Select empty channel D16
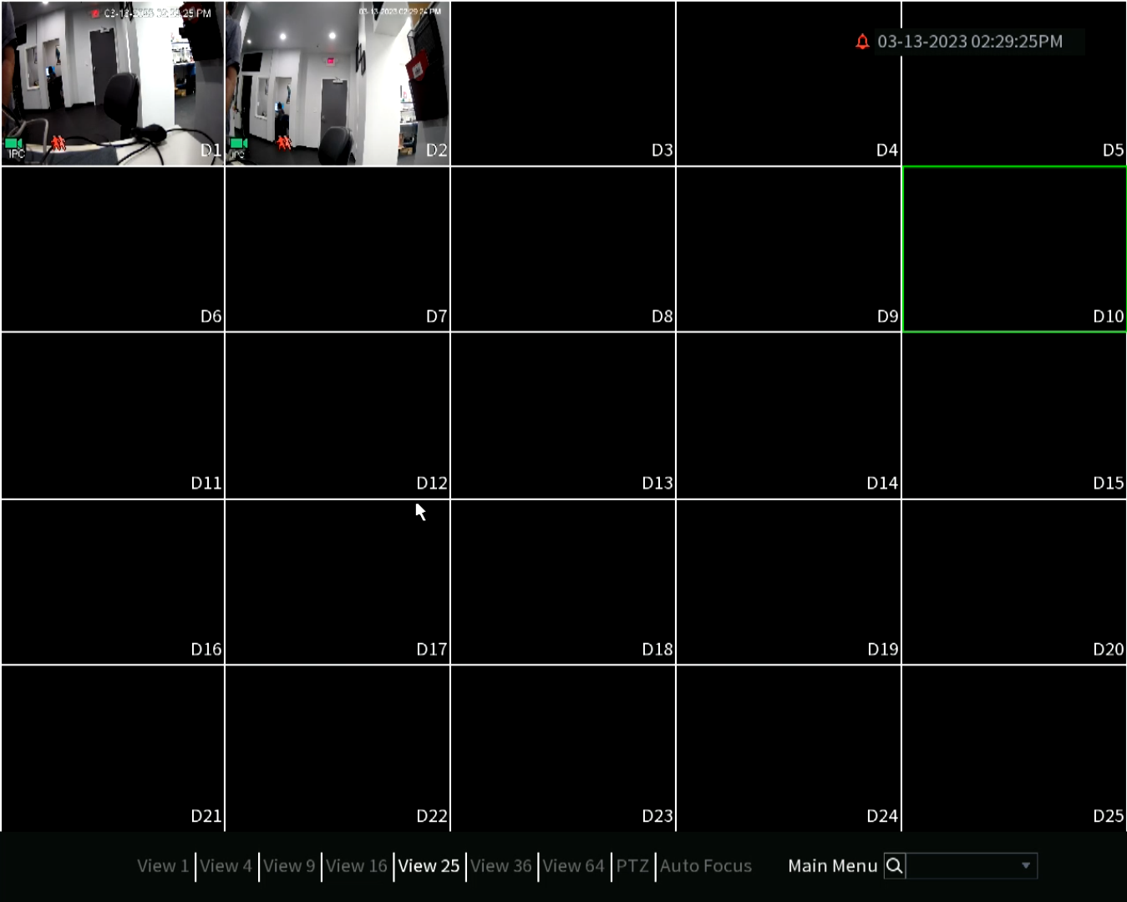 point(113,582)
